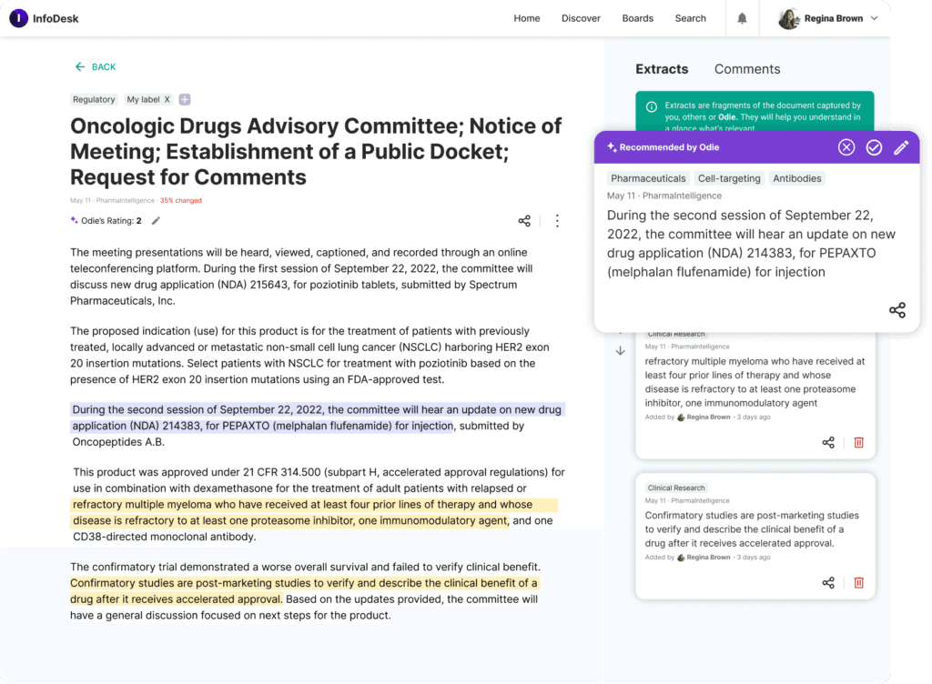Open the notifications bell
This screenshot has height=684, width=932.
[742, 18]
